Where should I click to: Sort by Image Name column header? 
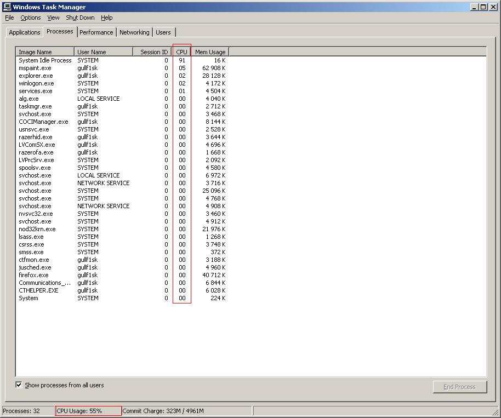[x=45, y=51]
